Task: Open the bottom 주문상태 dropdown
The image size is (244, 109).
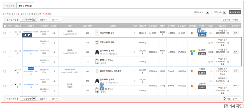Action: pos(29,98)
